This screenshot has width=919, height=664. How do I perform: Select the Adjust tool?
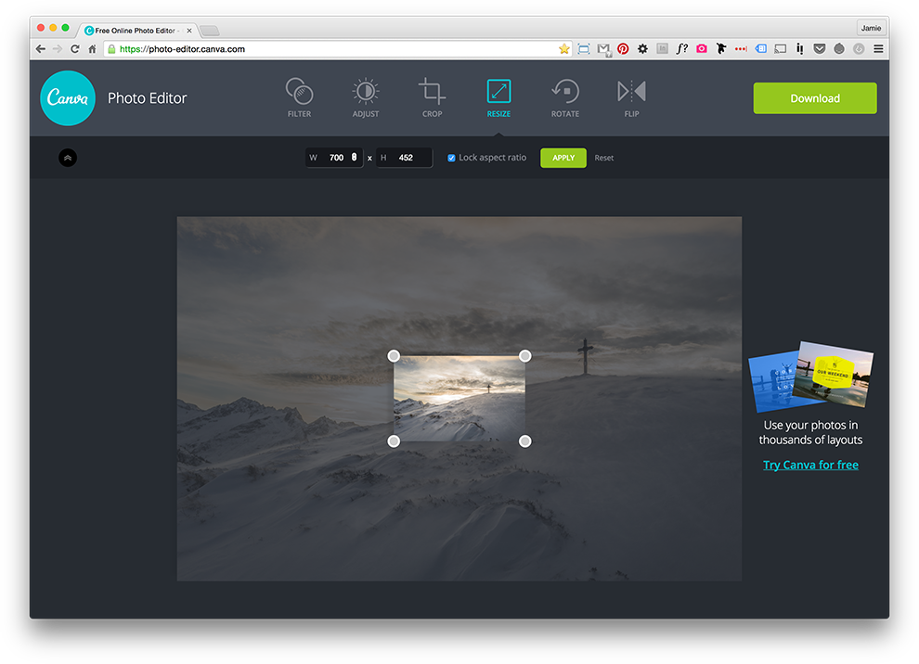click(365, 96)
